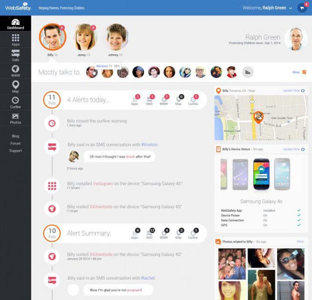Click the bar chart icon after contacts

[x=248, y=72]
